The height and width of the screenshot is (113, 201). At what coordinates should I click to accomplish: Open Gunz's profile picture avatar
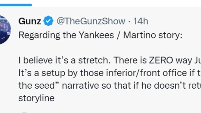(5, 30)
